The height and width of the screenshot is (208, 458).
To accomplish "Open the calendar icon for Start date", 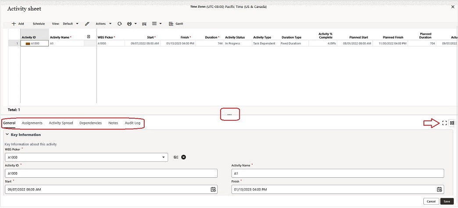I will coord(213,189).
